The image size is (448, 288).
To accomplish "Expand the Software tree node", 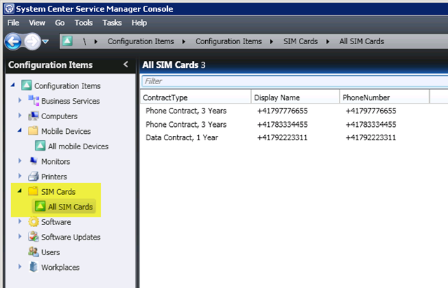I will click(x=20, y=221).
